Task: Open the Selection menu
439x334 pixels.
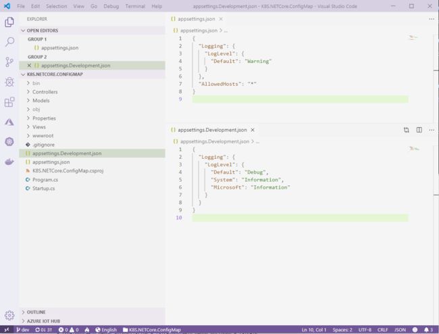Action: click(x=56, y=6)
